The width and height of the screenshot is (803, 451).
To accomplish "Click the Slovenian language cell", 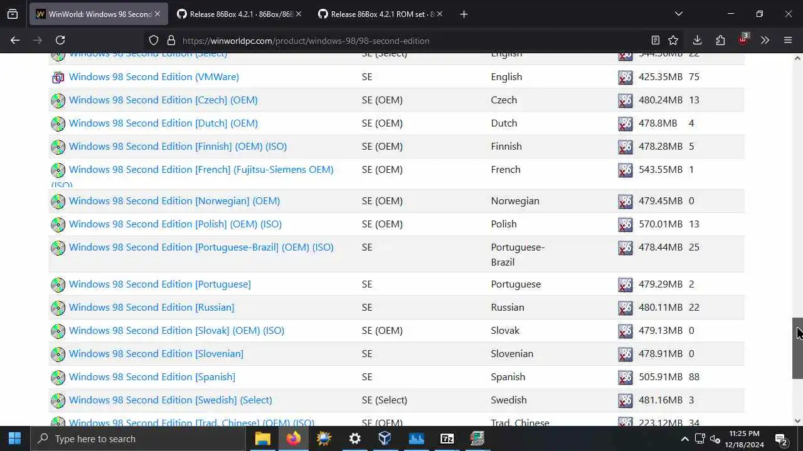I will tap(512, 353).
